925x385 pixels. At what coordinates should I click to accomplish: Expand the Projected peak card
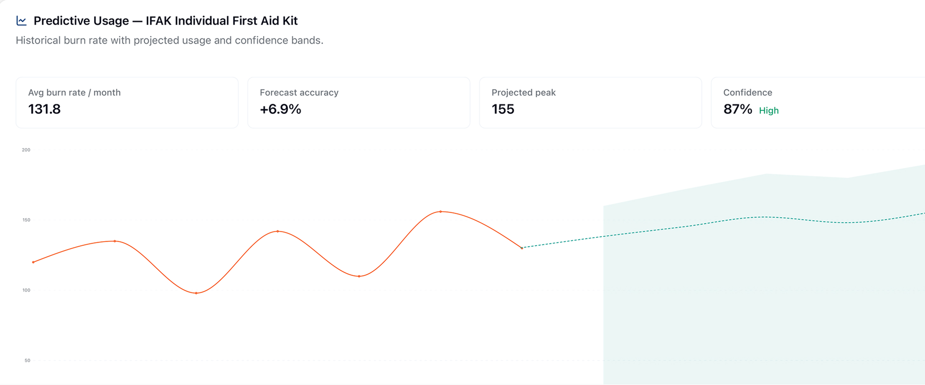(x=590, y=102)
